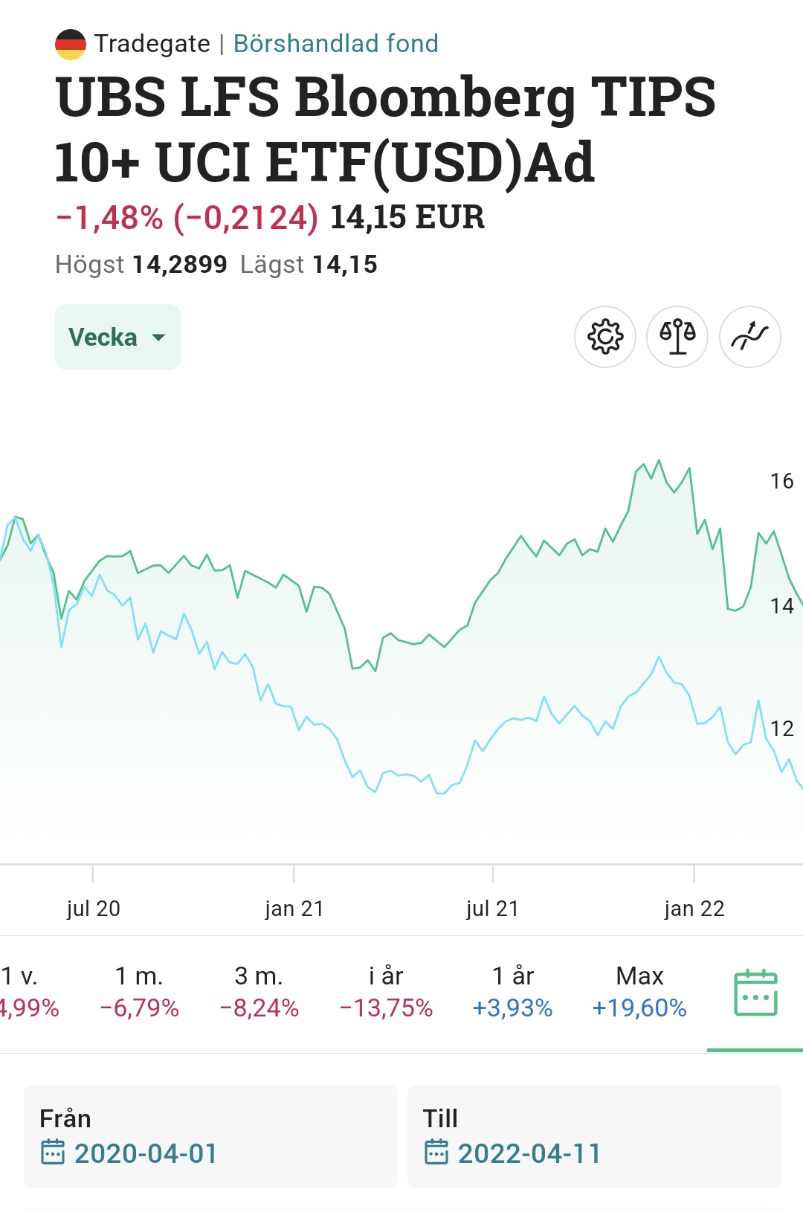The height and width of the screenshot is (1212, 803).
Task: Edit the Till date 2022-04-11
Action: pyautogui.click(x=529, y=1153)
